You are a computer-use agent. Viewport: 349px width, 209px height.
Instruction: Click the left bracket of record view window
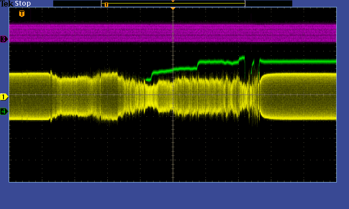tap(102, 3)
